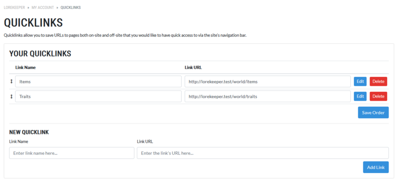Click the main Quicklinks page title
The image size is (397, 180).
[x=33, y=23]
